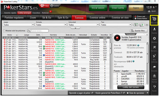Open filter settings gear next to checkmark
Image resolution: width=159 pixels, height=96 pixels.
point(147,25)
